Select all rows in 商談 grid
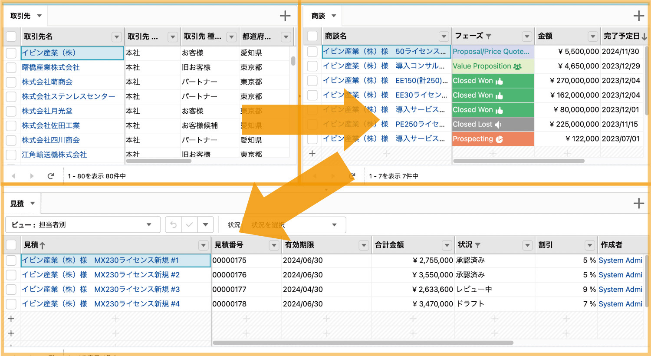651x356 pixels. point(312,36)
